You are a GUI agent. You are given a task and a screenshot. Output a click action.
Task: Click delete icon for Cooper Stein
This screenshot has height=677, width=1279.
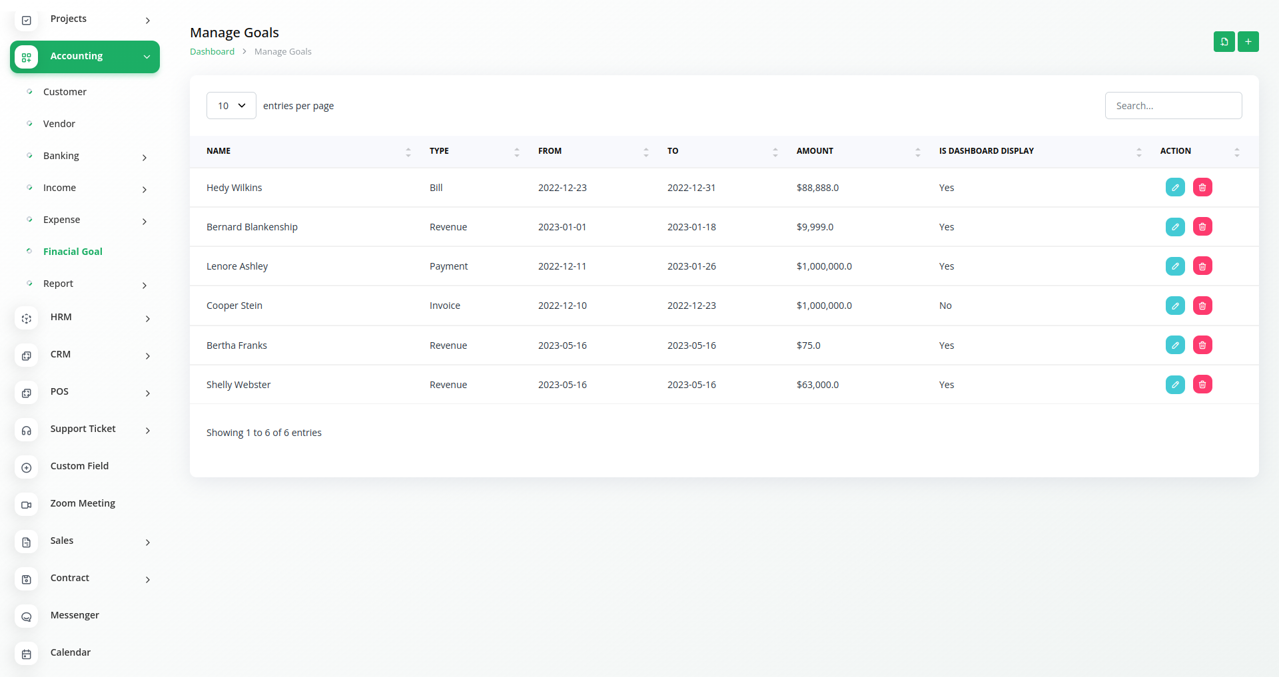coord(1202,306)
